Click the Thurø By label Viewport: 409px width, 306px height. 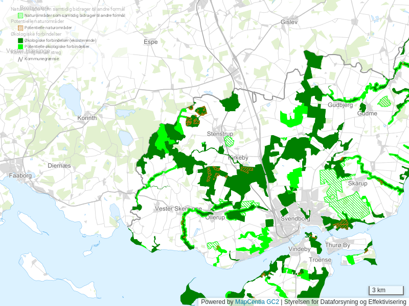tap(337, 245)
